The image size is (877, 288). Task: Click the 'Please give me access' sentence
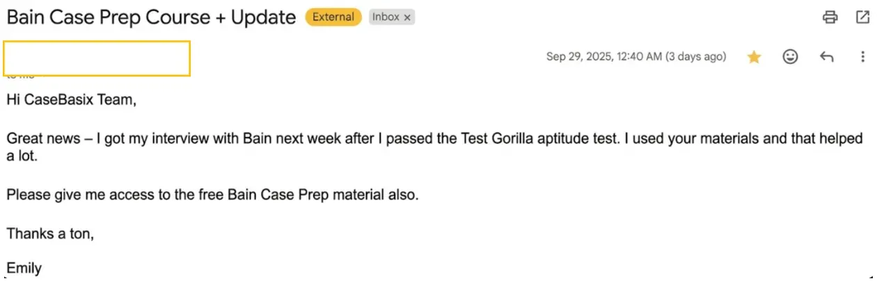click(212, 195)
